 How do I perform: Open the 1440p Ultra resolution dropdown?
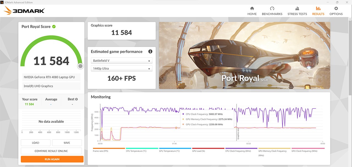pos(122,68)
